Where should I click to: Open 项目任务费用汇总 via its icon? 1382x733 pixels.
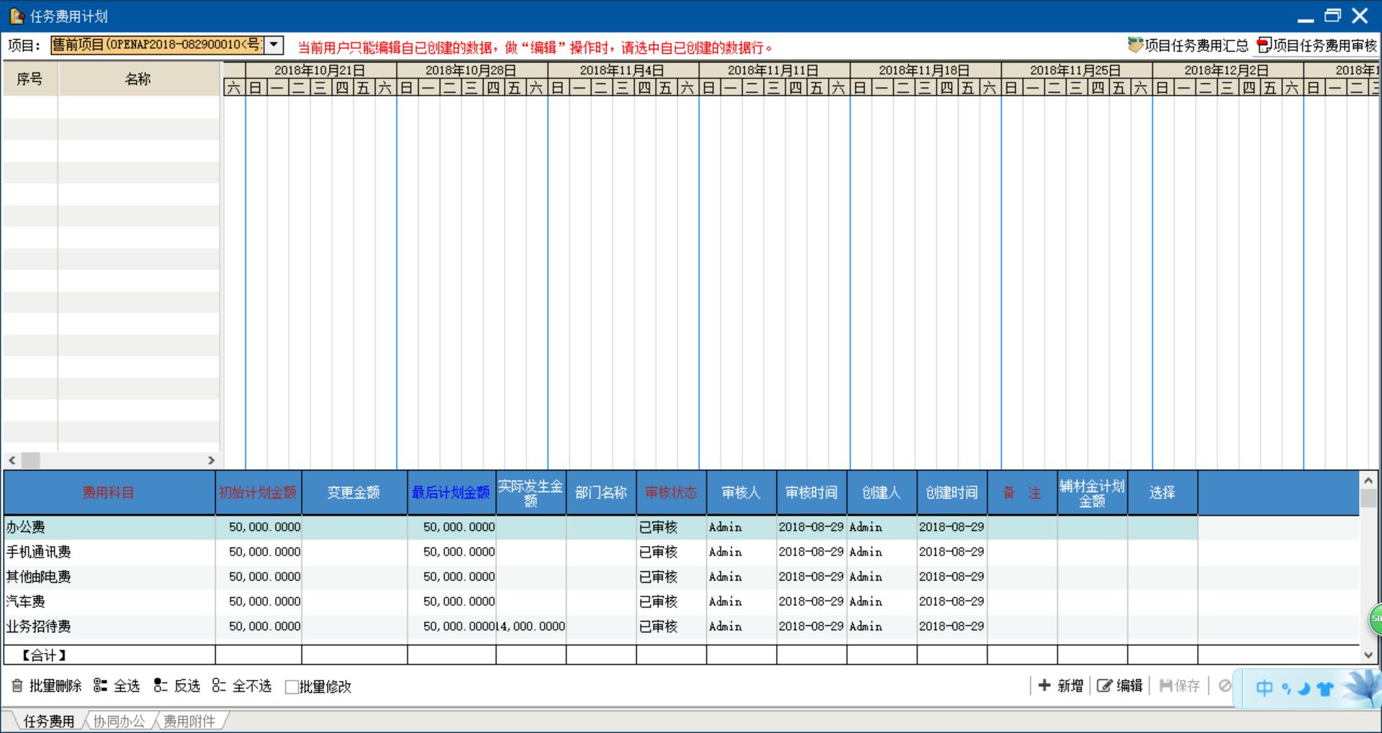tap(1135, 45)
